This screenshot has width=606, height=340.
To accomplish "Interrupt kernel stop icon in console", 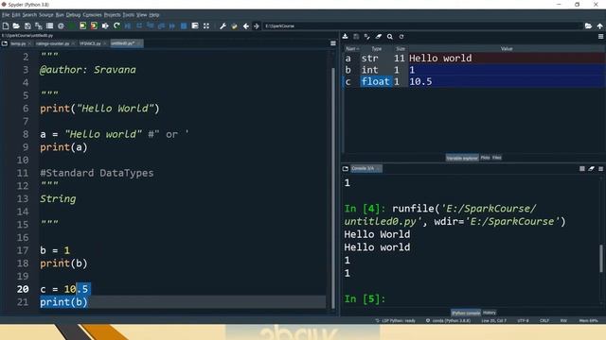I will pyautogui.click(x=582, y=169).
